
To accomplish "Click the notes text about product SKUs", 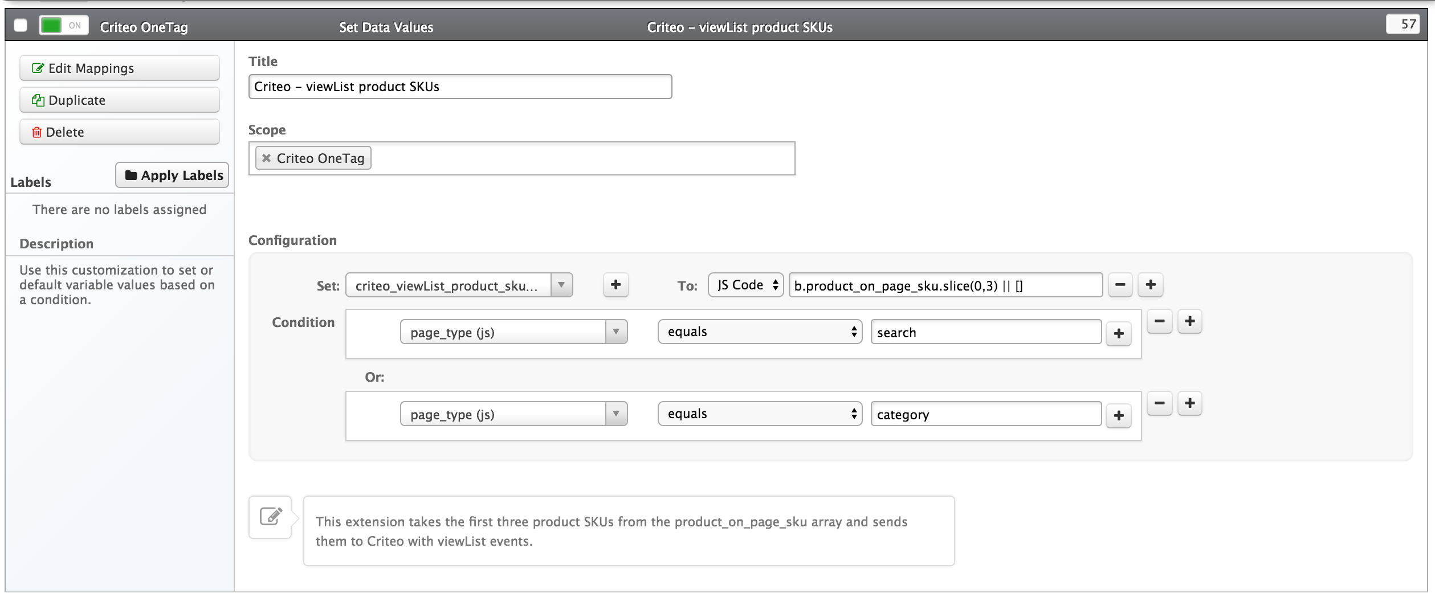I will pos(611,531).
